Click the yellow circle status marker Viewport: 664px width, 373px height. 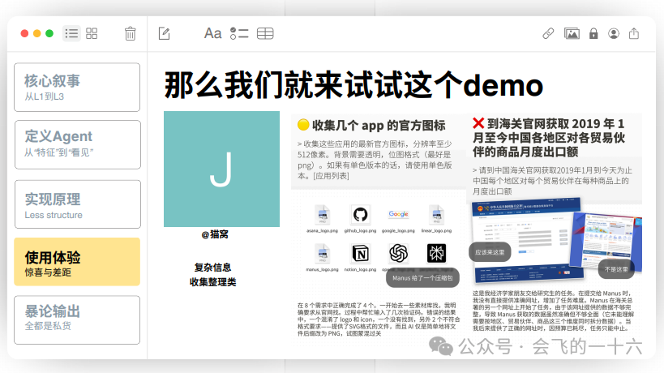(x=303, y=125)
